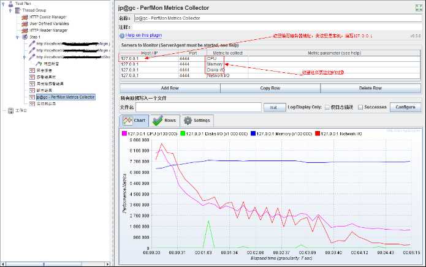Focus the 名称 name input field

coord(278,18)
